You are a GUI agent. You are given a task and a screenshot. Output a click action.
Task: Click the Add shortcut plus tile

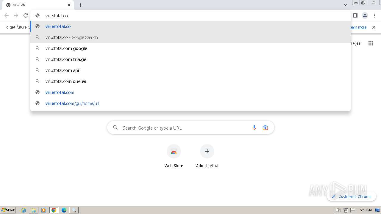(x=207, y=157)
